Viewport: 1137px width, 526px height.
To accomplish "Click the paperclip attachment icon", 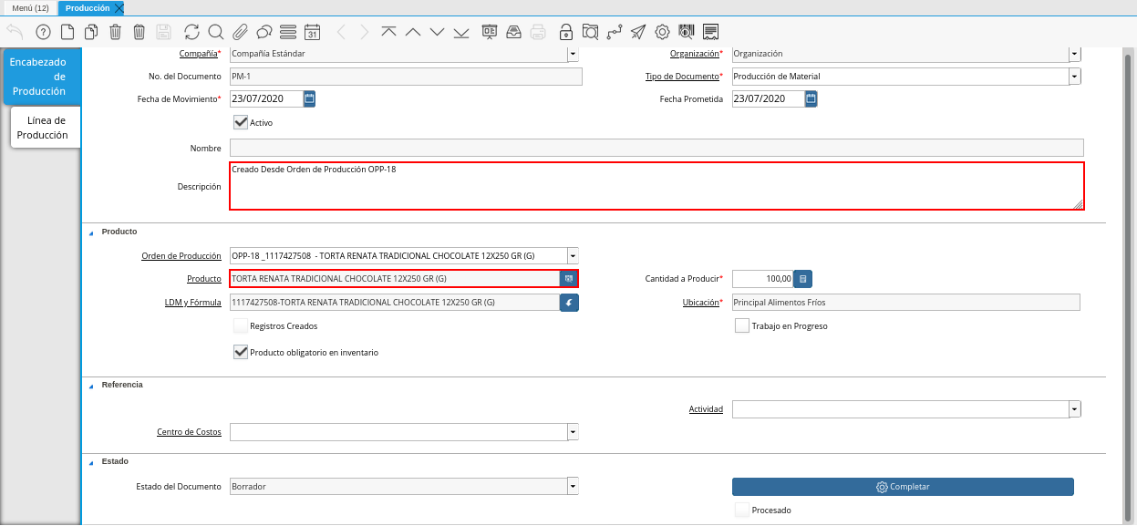I will (240, 32).
